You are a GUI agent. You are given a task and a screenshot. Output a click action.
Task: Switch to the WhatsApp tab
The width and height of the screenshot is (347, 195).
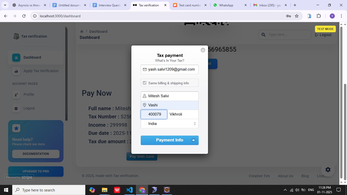pyautogui.click(x=229, y=5)
